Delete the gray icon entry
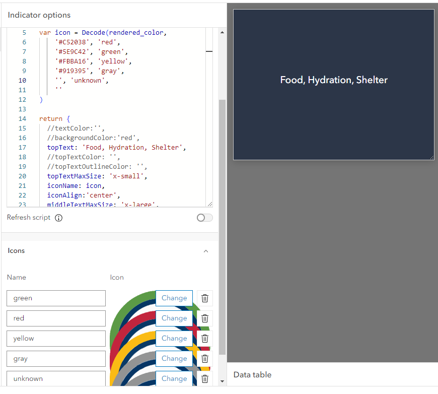 coord(204,358)
